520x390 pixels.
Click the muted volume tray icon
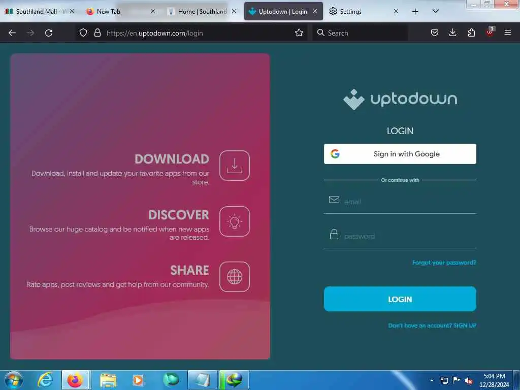[x=469, y=380]
